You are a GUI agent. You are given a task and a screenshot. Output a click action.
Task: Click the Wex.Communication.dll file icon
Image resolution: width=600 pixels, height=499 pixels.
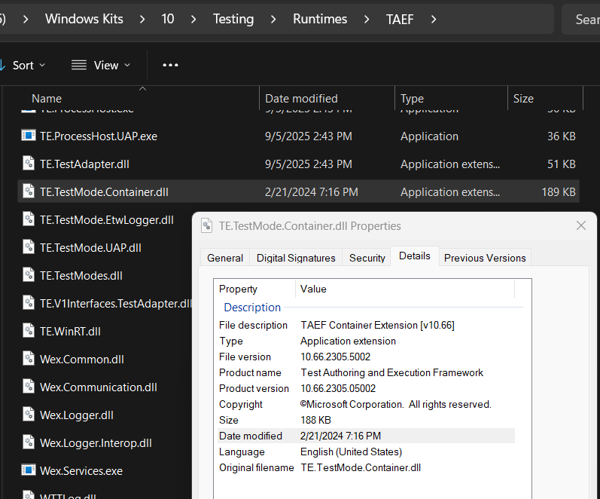coord(29,387)
